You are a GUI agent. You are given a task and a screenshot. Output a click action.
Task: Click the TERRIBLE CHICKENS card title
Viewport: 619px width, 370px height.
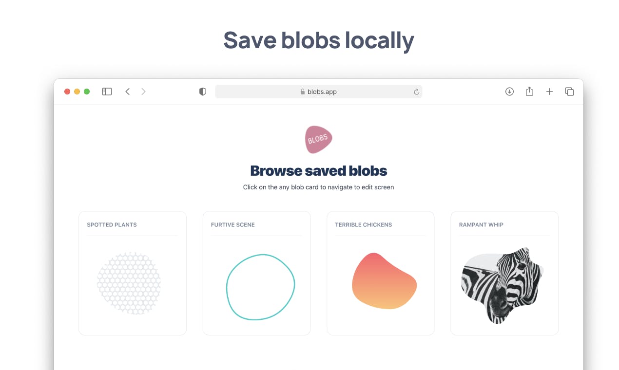(363, 225)
